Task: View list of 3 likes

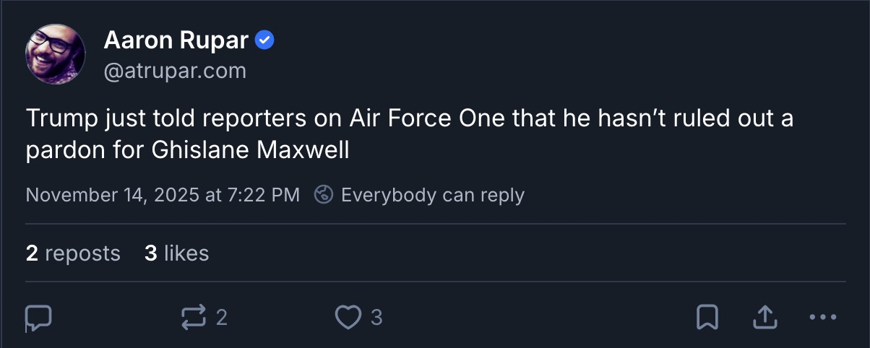Action: (176, 253)
